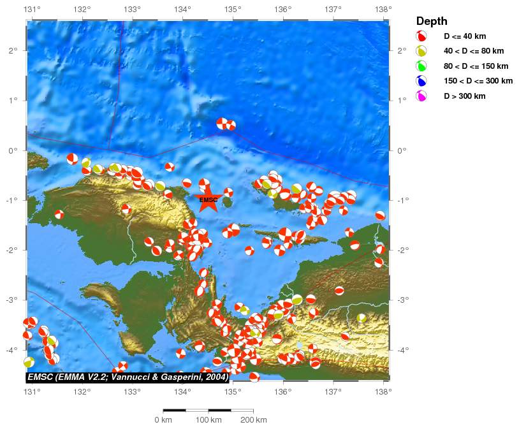Viewport: 519px width, 429px height.
Task: Click the easternmost beachball near 138°, -1.3°
Action: (x=380, y=215)
